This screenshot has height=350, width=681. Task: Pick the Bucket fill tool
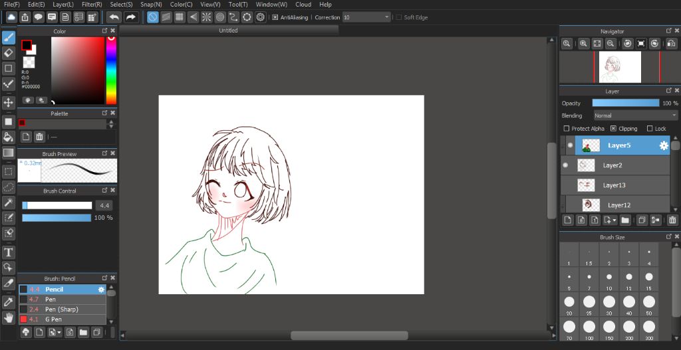(x=8, y=137)
